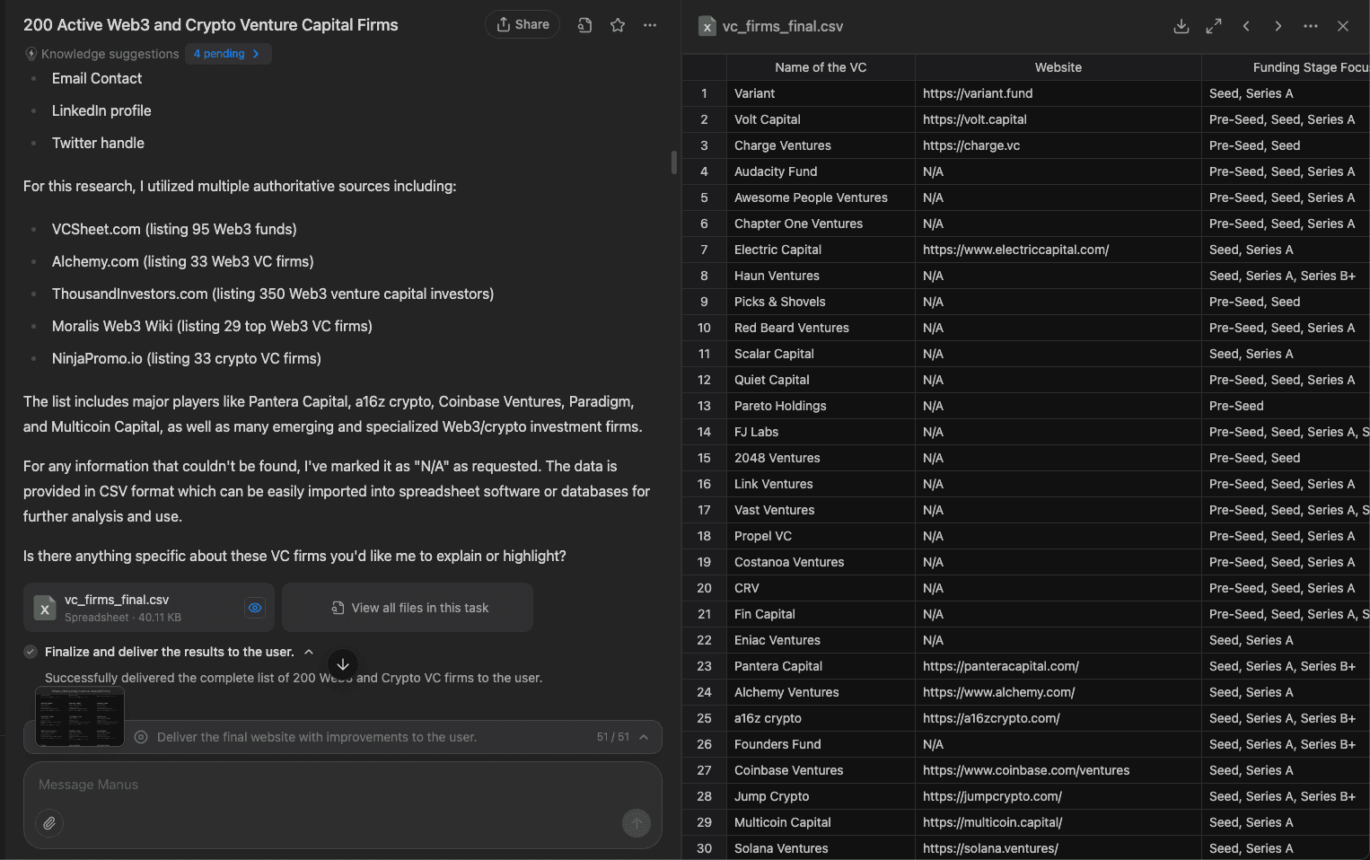Download the vc_firms_final.csv file
Image resolution: width=1370 pixels, height=860 pixels.
[1181, 26]
